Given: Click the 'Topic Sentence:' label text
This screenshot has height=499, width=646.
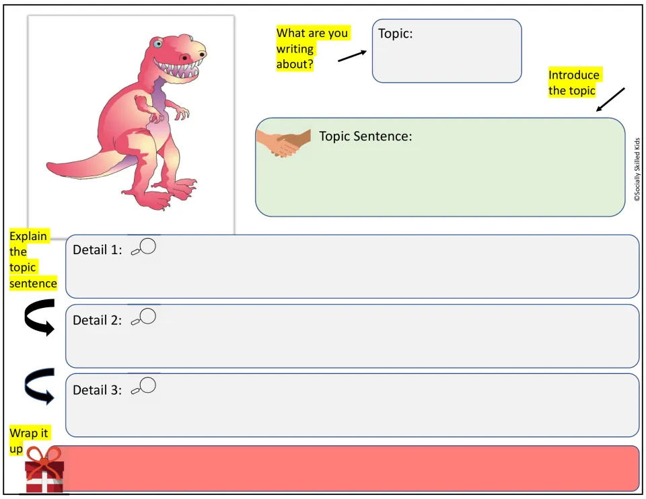Looking at the screenshot, I should (x=365, y=137).
